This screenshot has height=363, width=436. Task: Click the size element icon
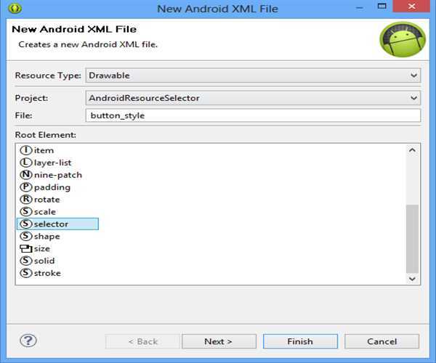27,248
